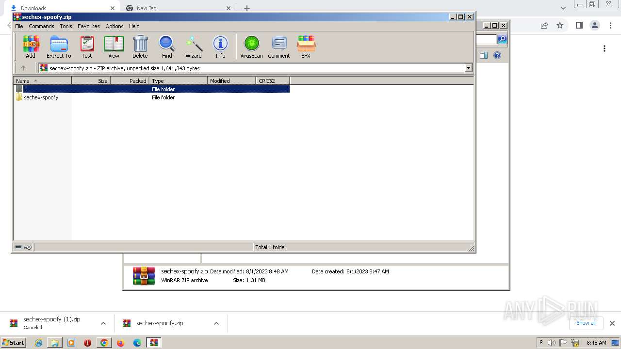Open the Commands menu
Viewport: 621px width, 349px height.
41,26
